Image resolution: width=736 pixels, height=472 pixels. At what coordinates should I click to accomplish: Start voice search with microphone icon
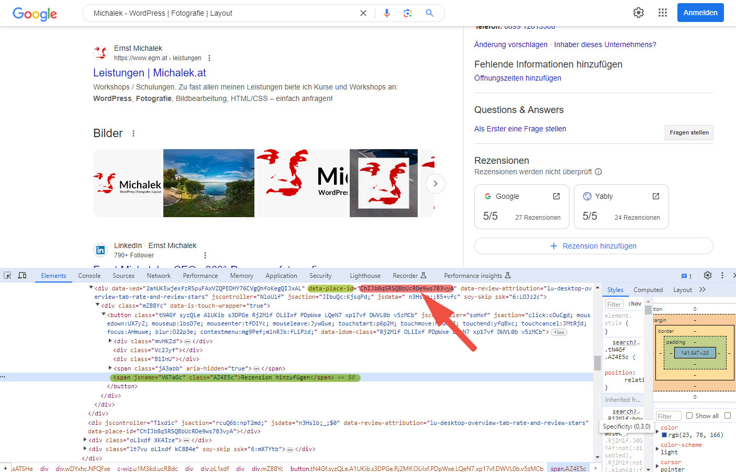386,13
